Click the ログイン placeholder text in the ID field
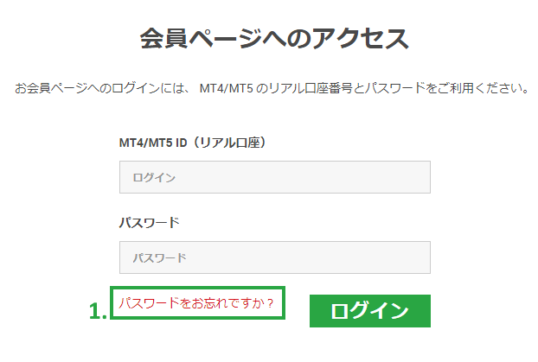The width and height of the screenshot is (538, 362). [154, 178]
